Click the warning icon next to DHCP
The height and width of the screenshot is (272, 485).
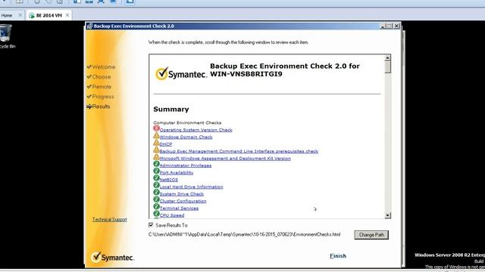(x=157, y=143)
